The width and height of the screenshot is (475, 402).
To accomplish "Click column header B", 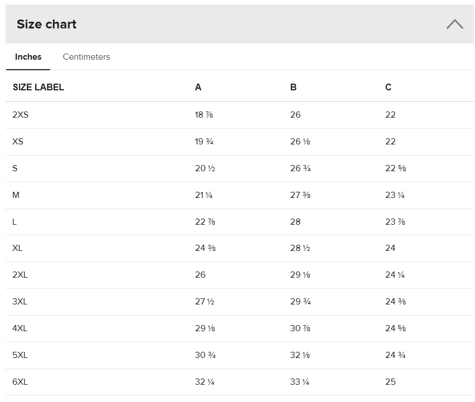I will [293, 87].
